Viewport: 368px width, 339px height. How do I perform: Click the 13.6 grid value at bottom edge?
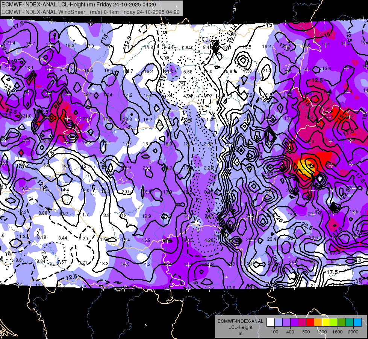point(231,288)
